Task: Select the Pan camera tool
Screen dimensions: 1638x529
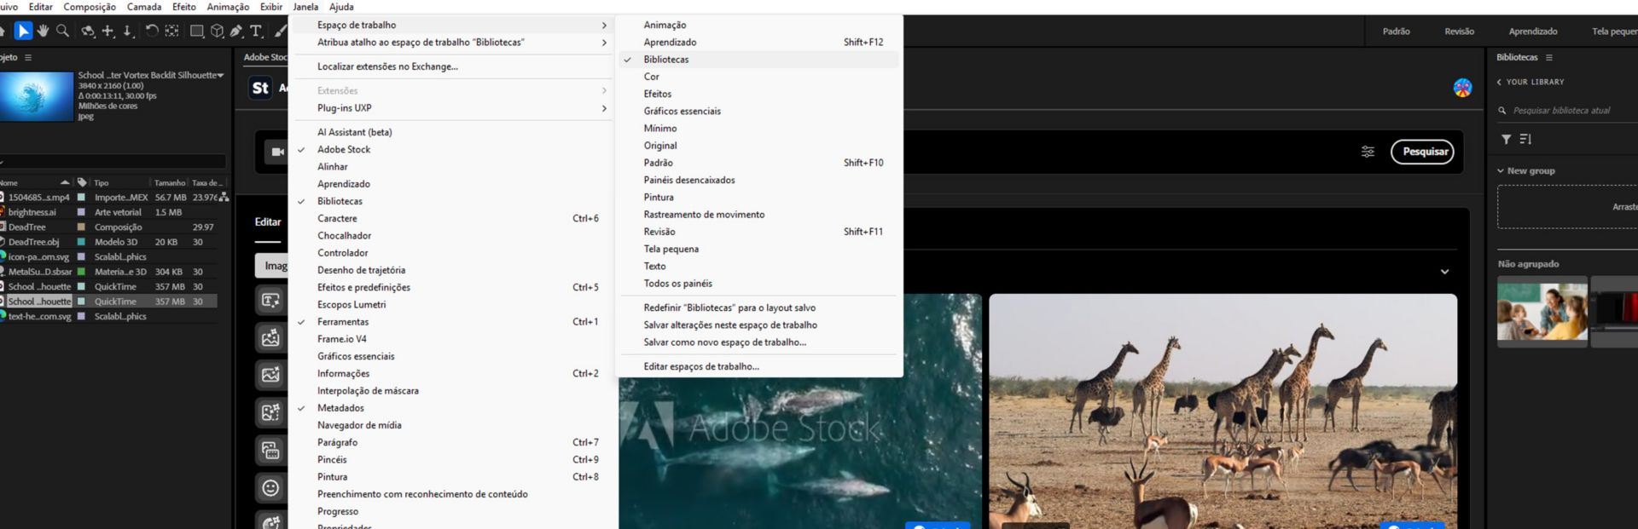Action: [x=107, y=31]
